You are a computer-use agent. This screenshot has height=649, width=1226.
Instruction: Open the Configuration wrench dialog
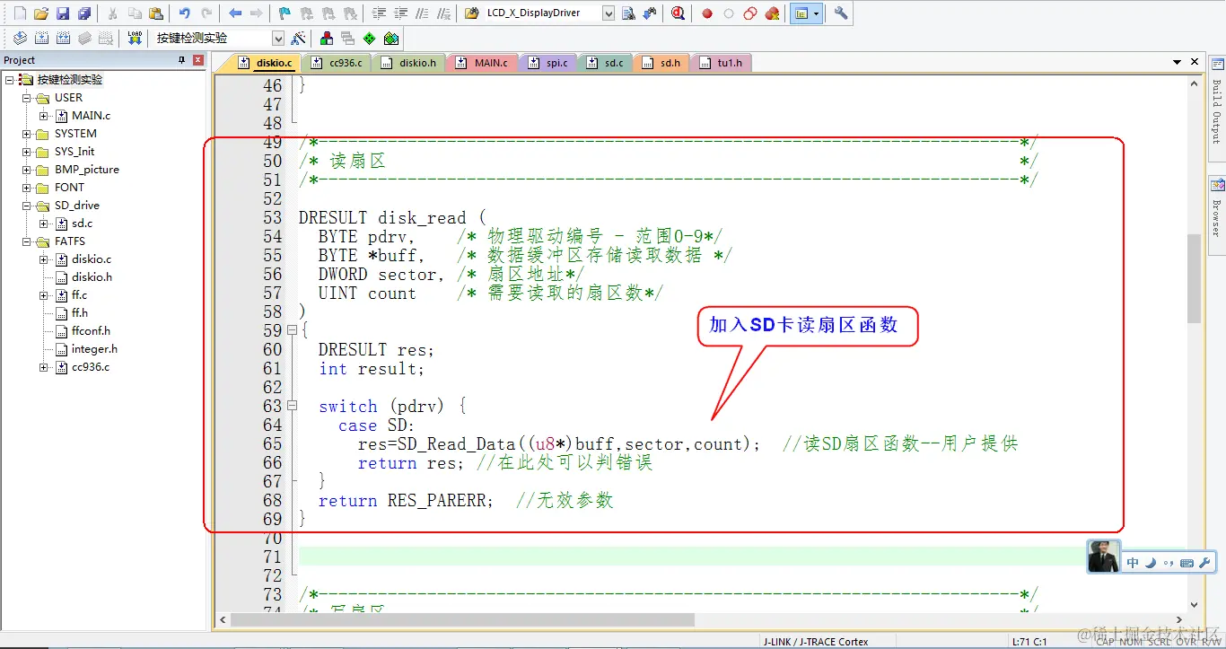pyautogui.click(x=842, y=13)
